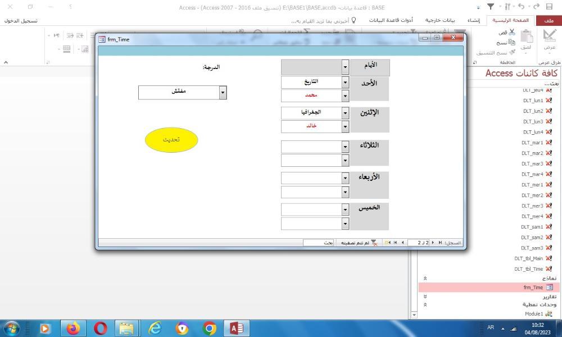Go to the next record in frm_Time
Screen dimensions: 562x337
[402, 243]
